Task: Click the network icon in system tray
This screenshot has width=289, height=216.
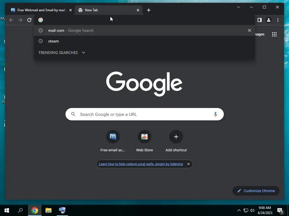Action: (246, 210)
